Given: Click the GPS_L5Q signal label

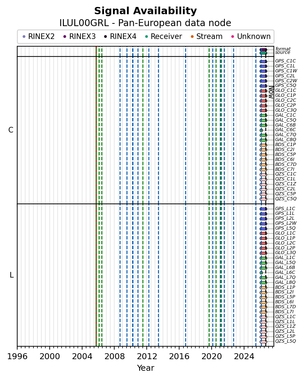Looking at the screenshot, I should 285,228.
